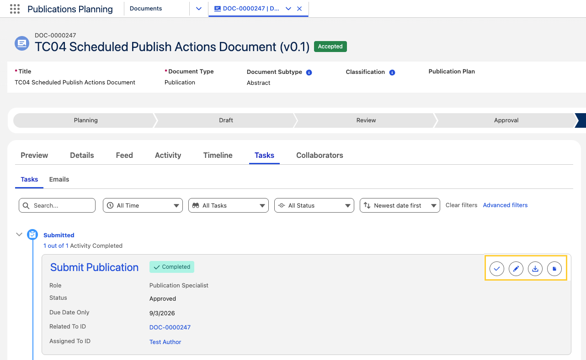Click the Classification info icon
The image size is (586, 360).
(x=392, y=72)
